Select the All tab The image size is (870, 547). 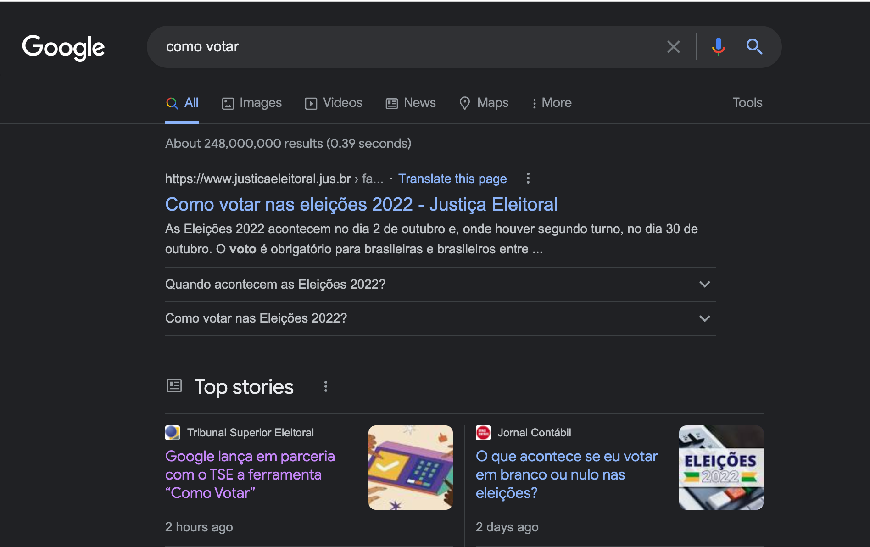tap(182, 103)
